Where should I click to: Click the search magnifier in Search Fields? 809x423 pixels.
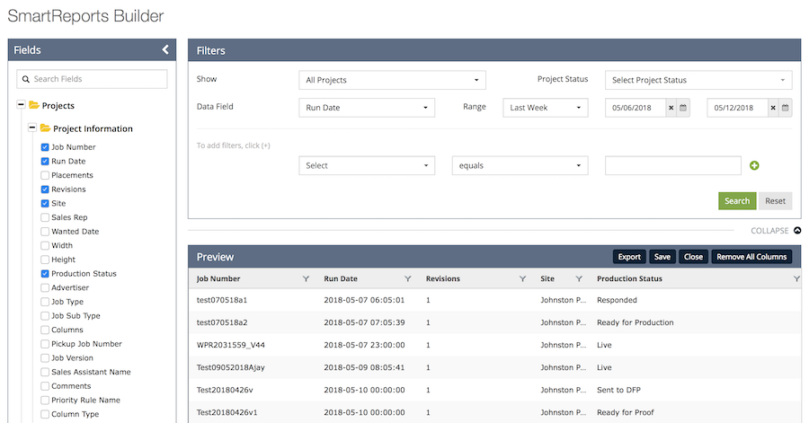click(x=26, y=79)
